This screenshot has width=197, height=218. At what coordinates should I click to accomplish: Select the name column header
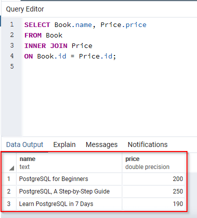69,163
